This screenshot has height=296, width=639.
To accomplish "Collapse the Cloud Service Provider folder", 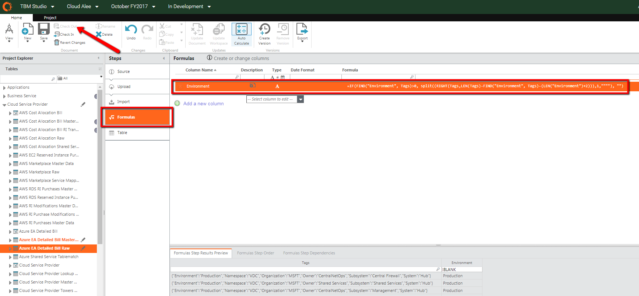I will [4, 105].
